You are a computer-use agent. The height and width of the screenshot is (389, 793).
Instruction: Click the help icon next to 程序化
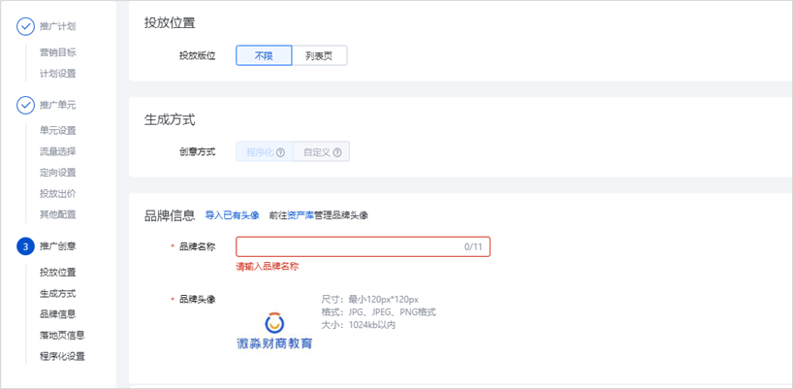pyautogui.click(x=280, y=152)
